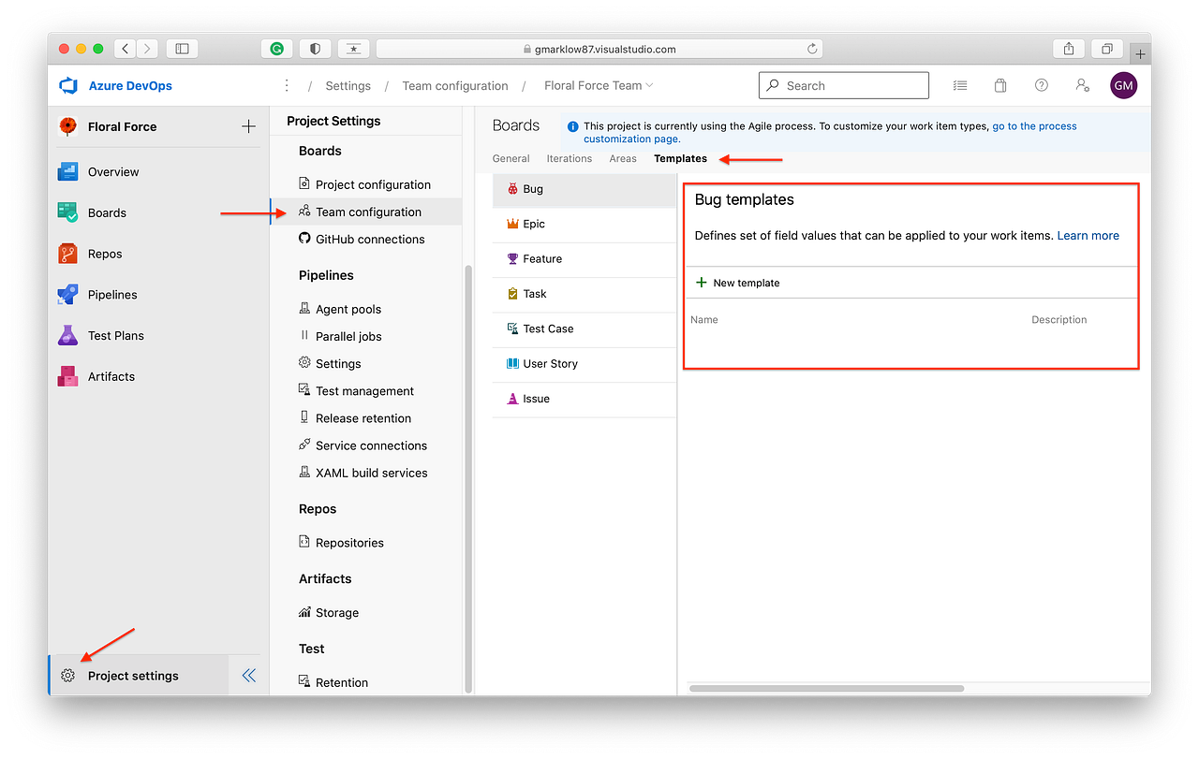Select Repos in the project sidebar

(104, 253)
